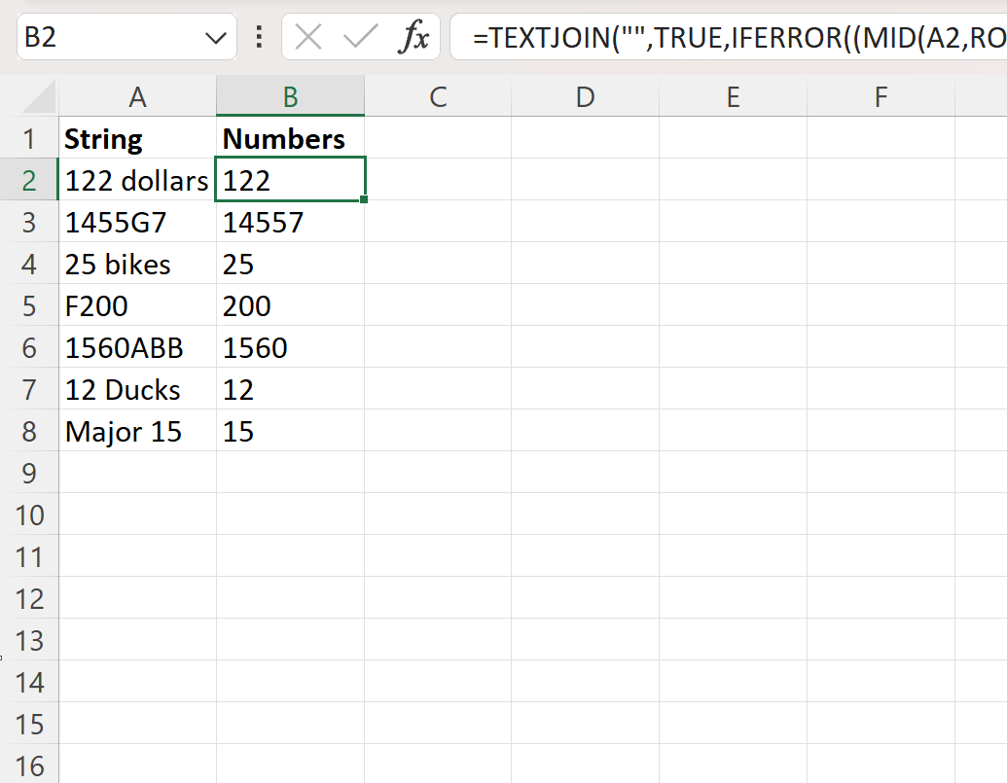Select cell containing Major 15
Viewport: 1007px width, 783px height.
pyautogui.click(x=137, y=431)
